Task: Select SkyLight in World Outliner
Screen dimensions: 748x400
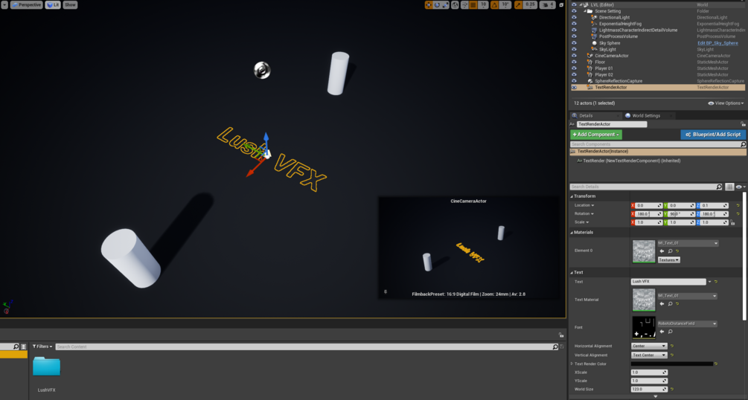Action: pos(607,49)
